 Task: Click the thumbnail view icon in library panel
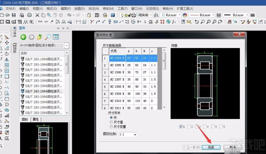click(x=56, y=37)
